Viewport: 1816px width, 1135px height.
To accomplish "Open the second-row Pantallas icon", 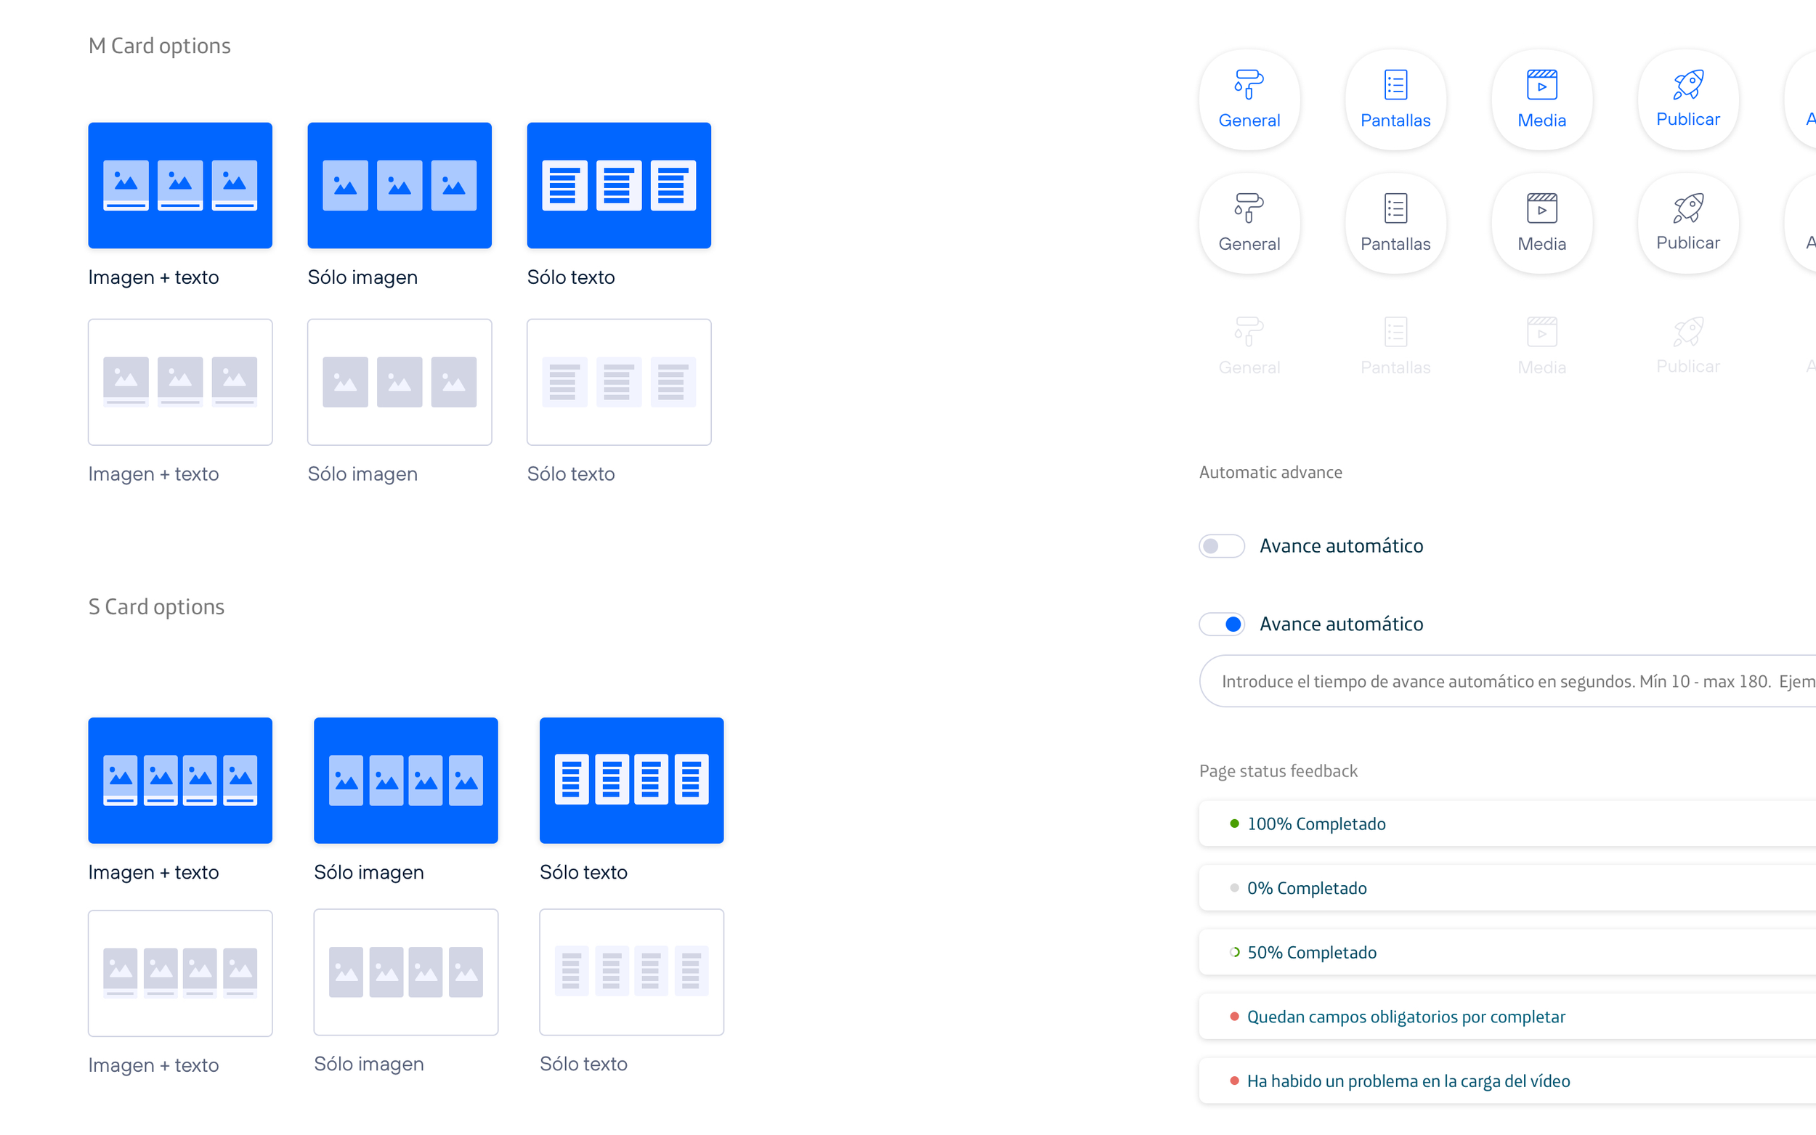I will [1395, 223].
